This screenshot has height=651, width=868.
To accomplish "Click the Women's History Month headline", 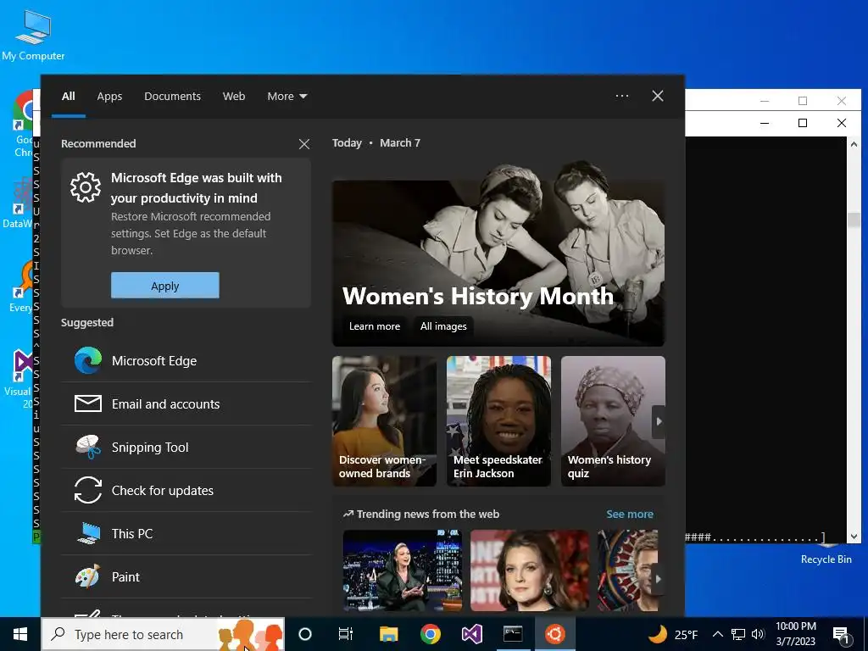I will (x=478, y=296).
